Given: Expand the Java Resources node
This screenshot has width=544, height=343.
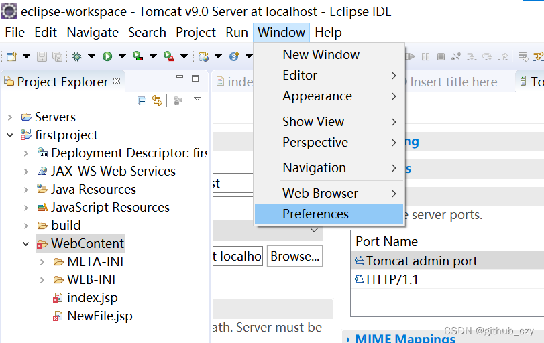Looking at the screenshot, I should (x=26, y=190).
